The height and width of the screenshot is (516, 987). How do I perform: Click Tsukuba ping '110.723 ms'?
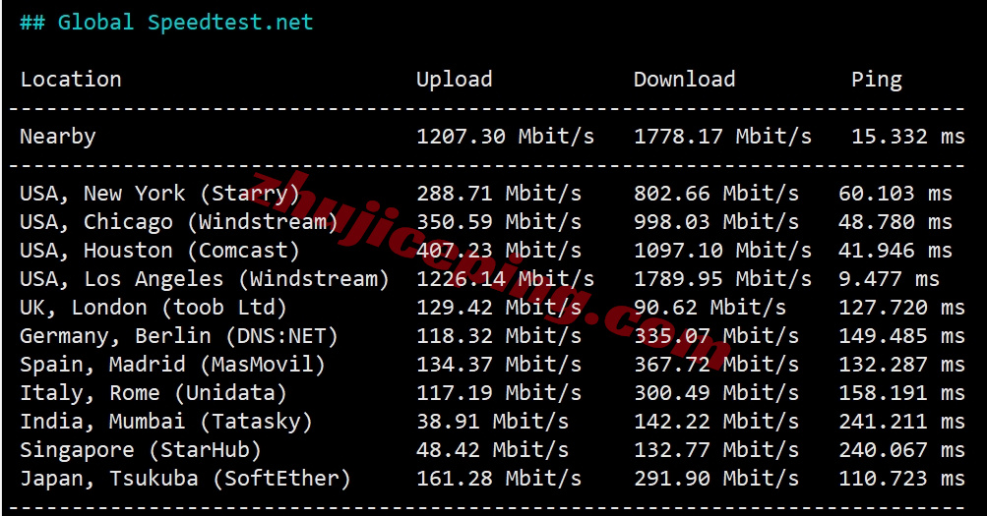click(901, 479)
